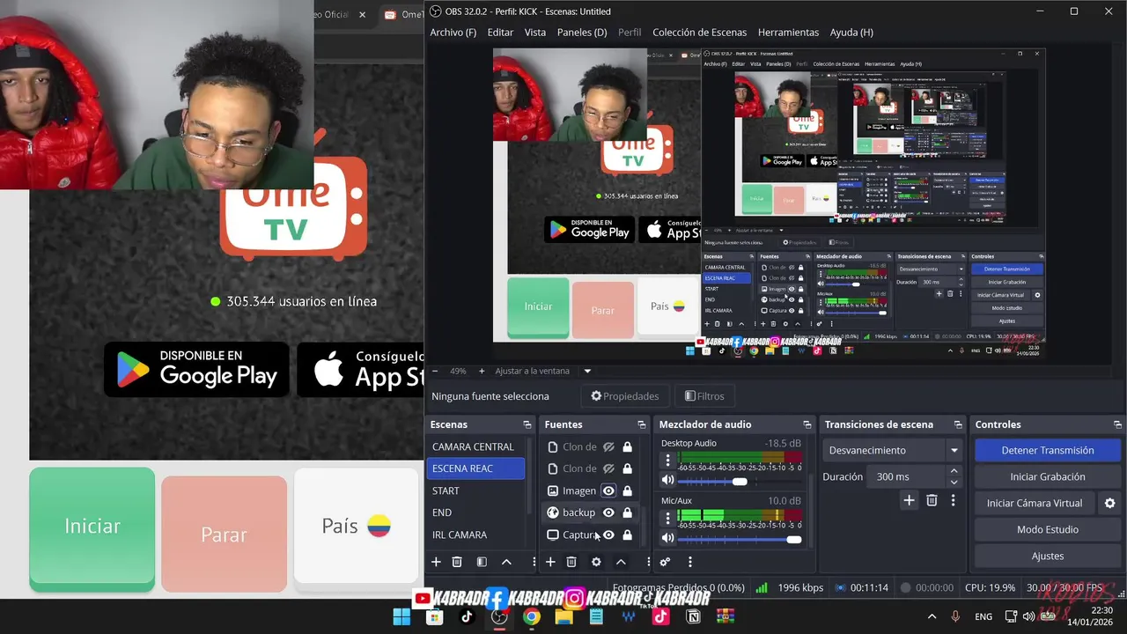The height and width of the screenshot is (634, 1127).
Task: Open advanced audio properties gears icon
Action: [x=665, y=562]
